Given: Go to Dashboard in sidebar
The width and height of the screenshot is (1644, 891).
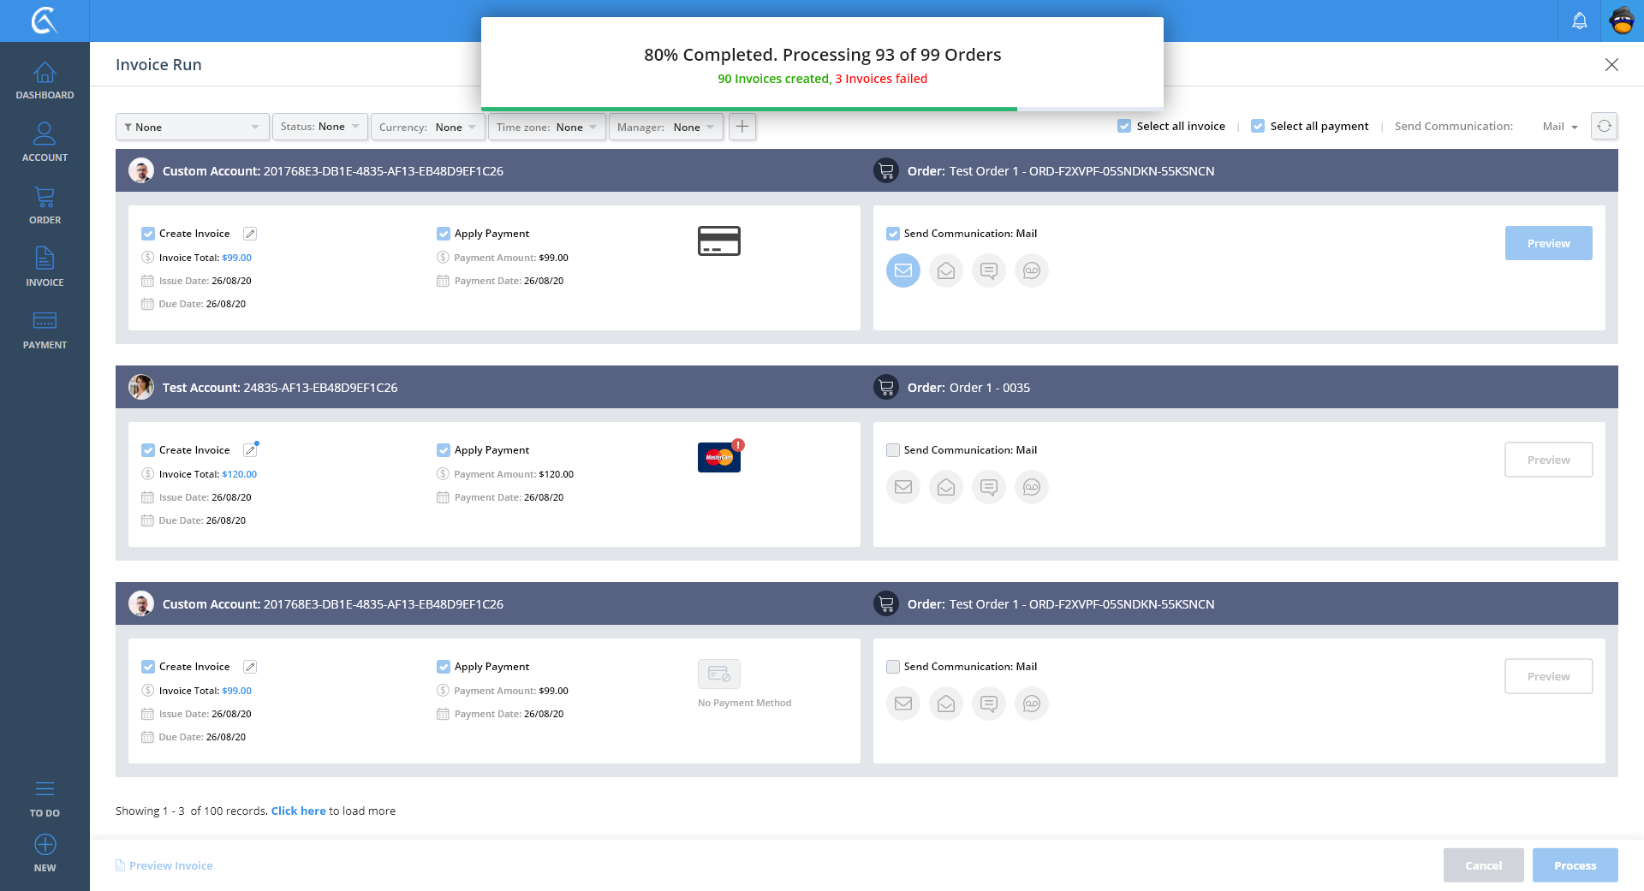Looking at the screenshot, I should pos(45,80).
